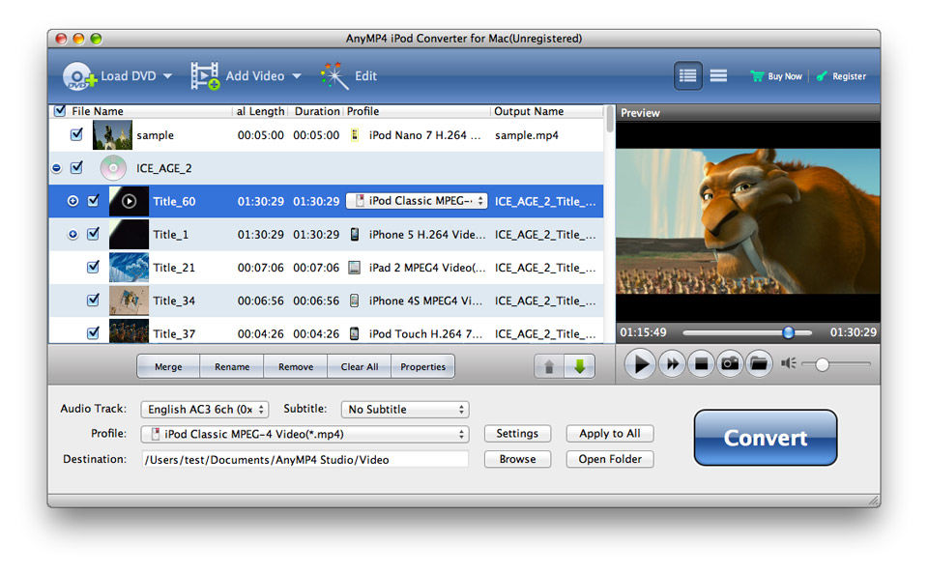
Task: Click the Clear All button
Action: (x=360, y=366)
